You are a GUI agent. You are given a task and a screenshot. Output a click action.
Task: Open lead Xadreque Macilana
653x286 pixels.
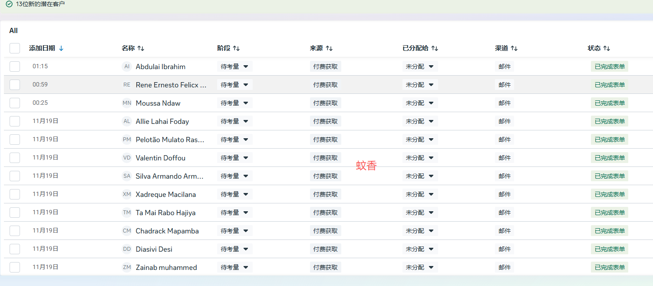(165, 194)
